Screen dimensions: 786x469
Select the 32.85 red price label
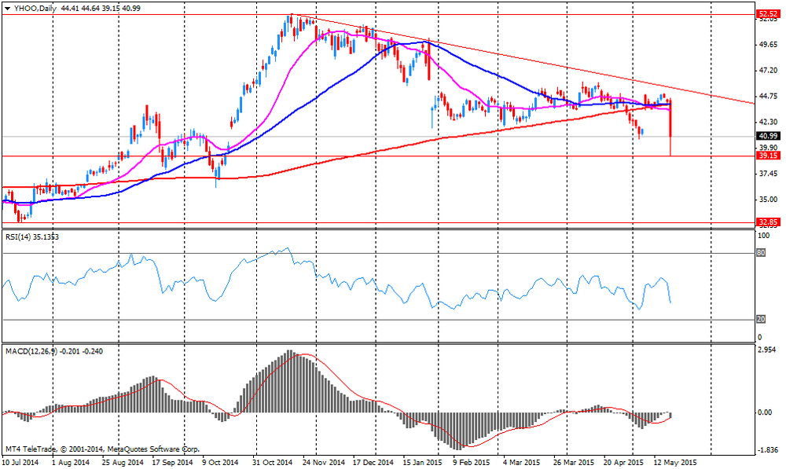pyautogui.click(x=768, y=222)
